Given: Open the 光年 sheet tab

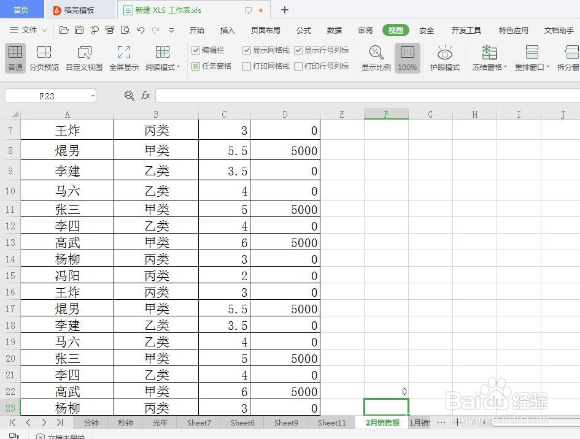Looking at the screenshot, I should (x=159, y=422).
